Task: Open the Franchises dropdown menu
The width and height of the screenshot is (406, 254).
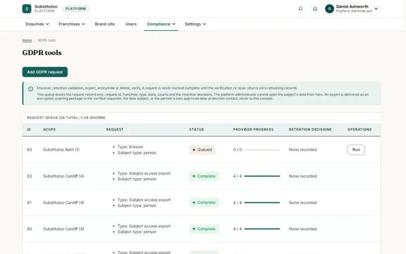Action: coord(72,24)
